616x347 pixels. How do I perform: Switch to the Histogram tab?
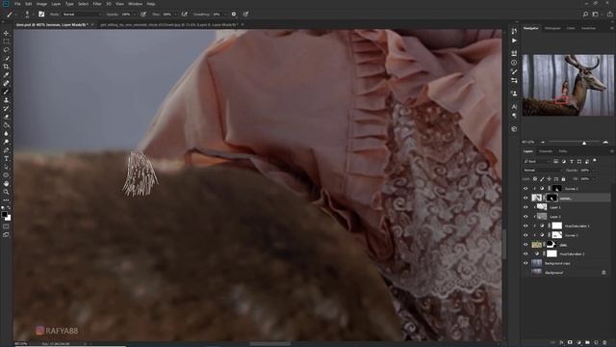click(552, 28)
